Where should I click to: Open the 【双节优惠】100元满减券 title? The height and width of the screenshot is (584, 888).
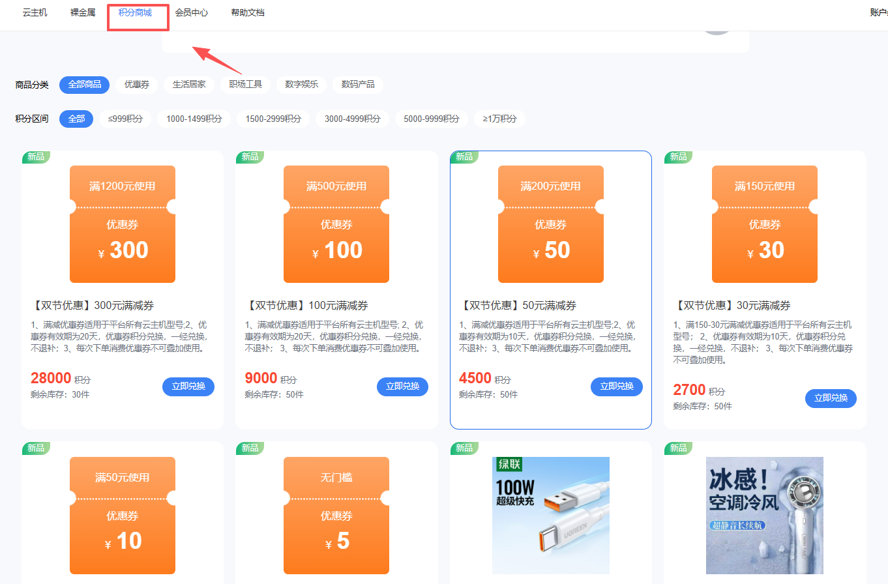coord(306,306)
